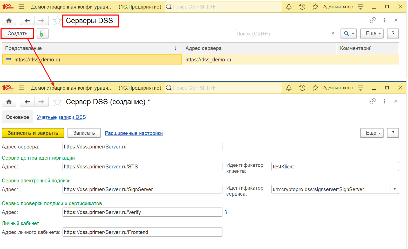Add Сервер DSS (создание) form to favorites
The height and width of the screenshot is (249, 408).
point(57,102)
